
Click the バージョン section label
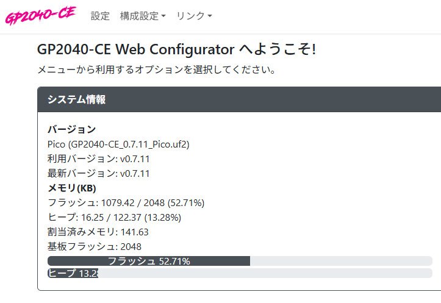tap(71, 129)
